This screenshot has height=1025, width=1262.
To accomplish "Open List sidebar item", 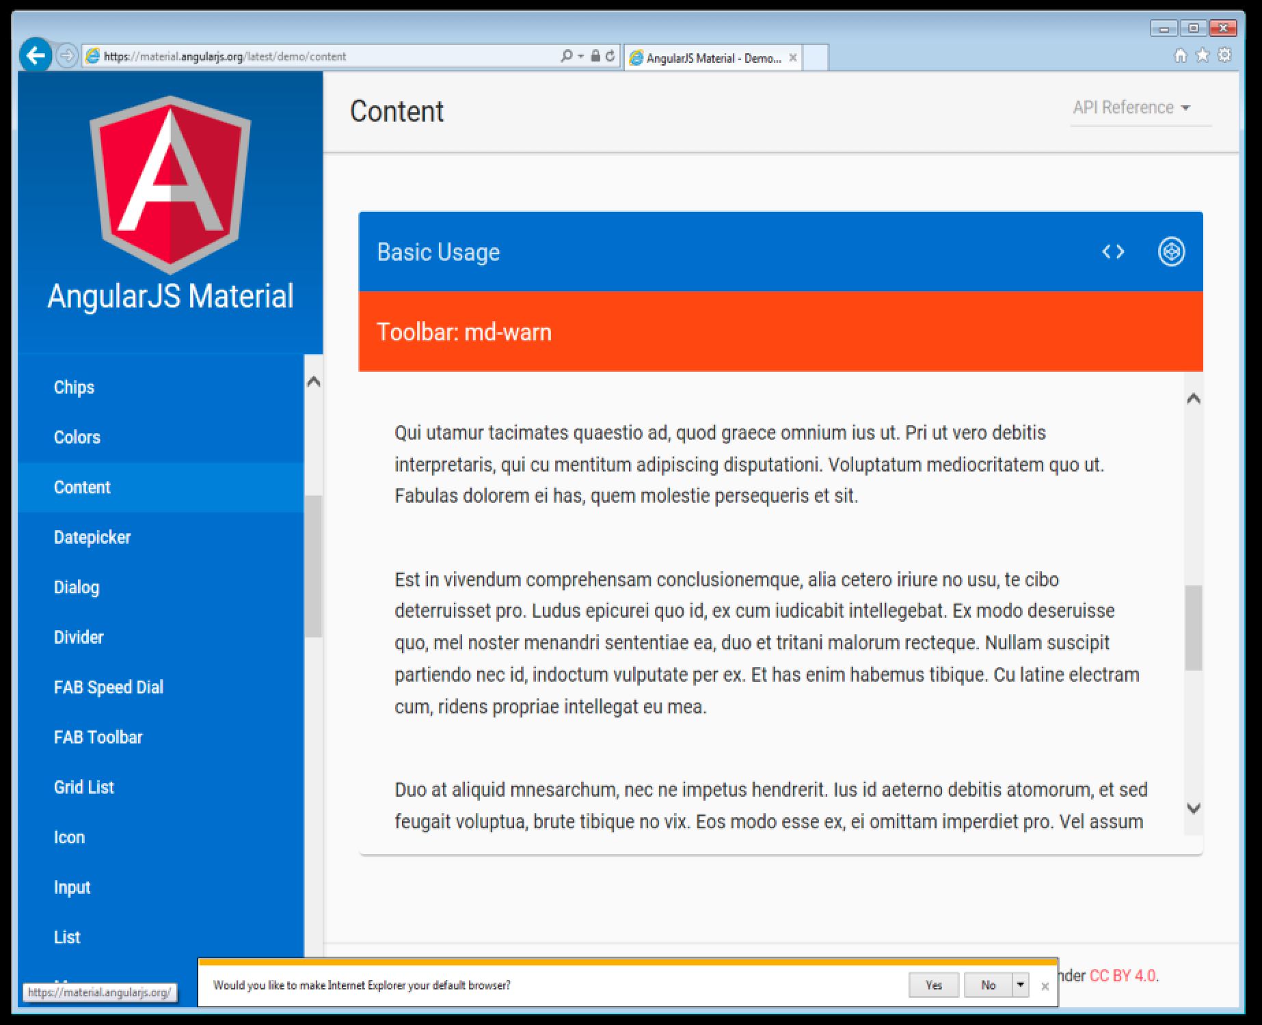I will pyautogui.click(x=161, y=937).
